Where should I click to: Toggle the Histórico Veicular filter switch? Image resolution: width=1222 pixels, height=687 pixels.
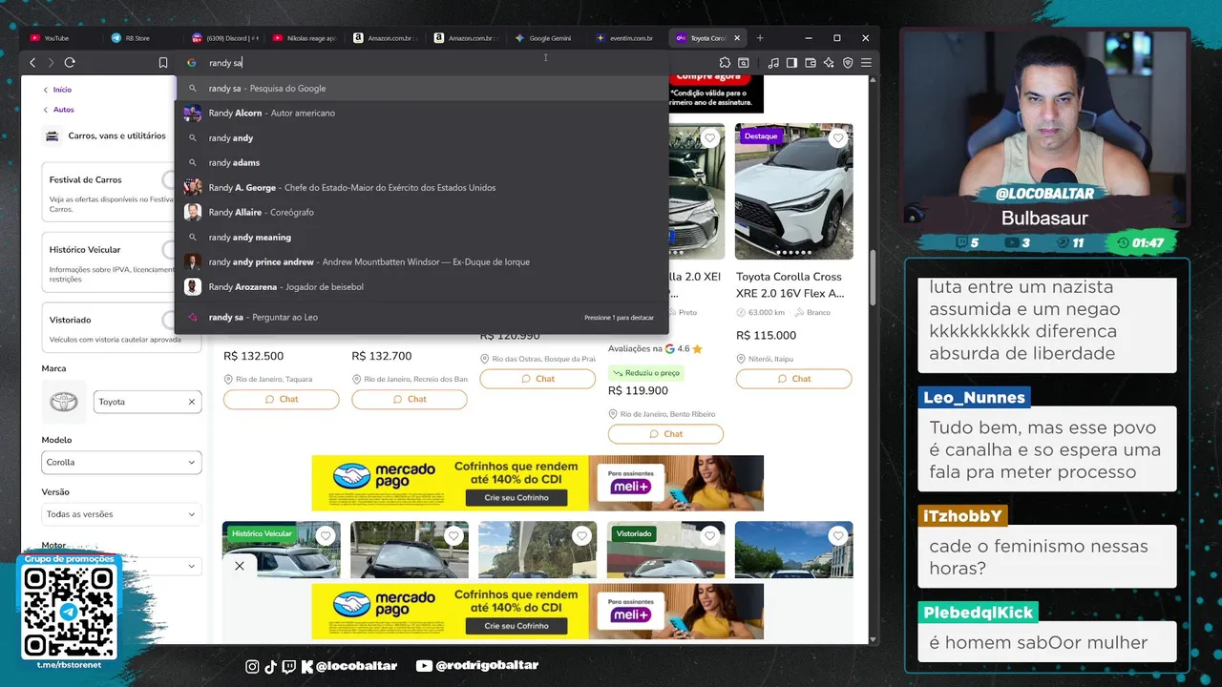click(170, 250)
